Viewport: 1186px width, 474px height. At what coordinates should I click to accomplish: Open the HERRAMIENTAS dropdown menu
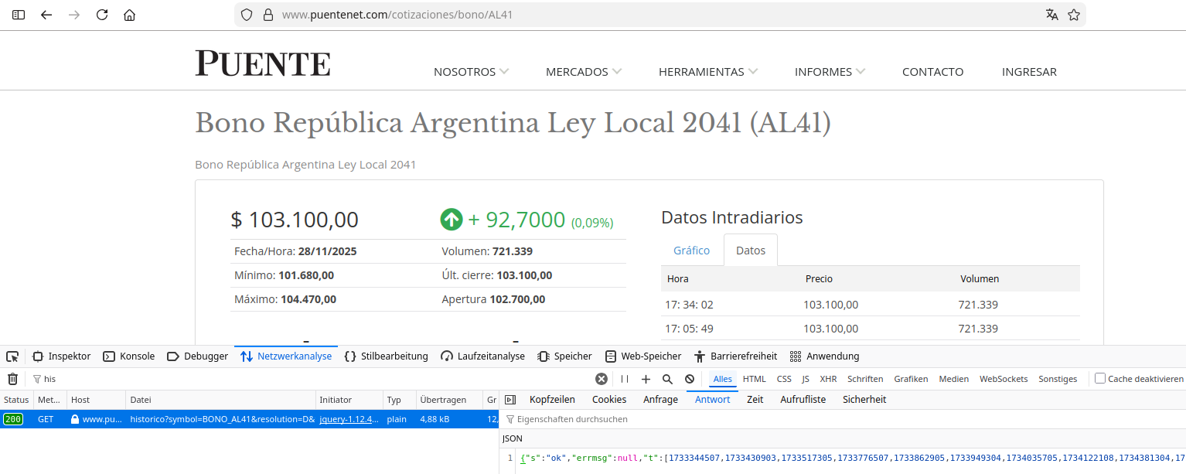click(707, 72)
